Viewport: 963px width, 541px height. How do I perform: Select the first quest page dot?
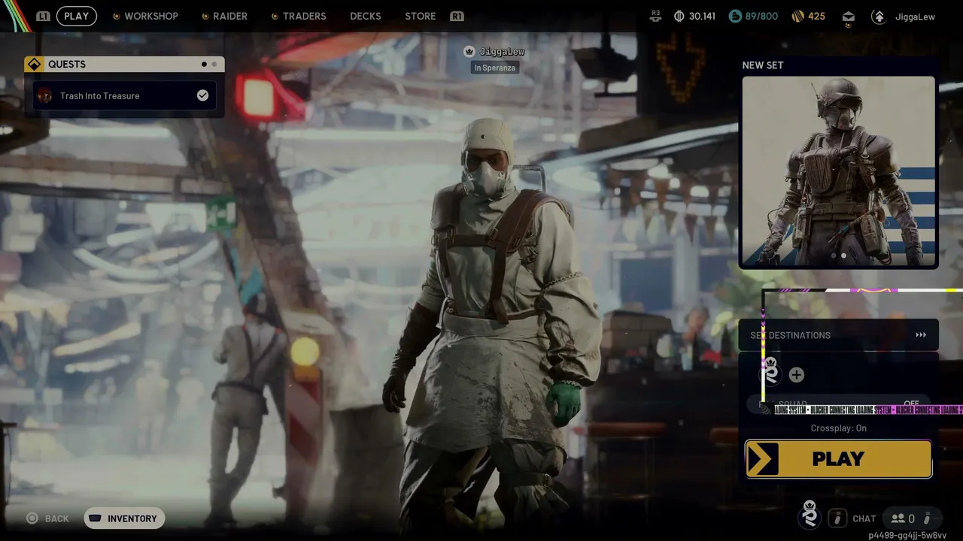tap(204, 65)
